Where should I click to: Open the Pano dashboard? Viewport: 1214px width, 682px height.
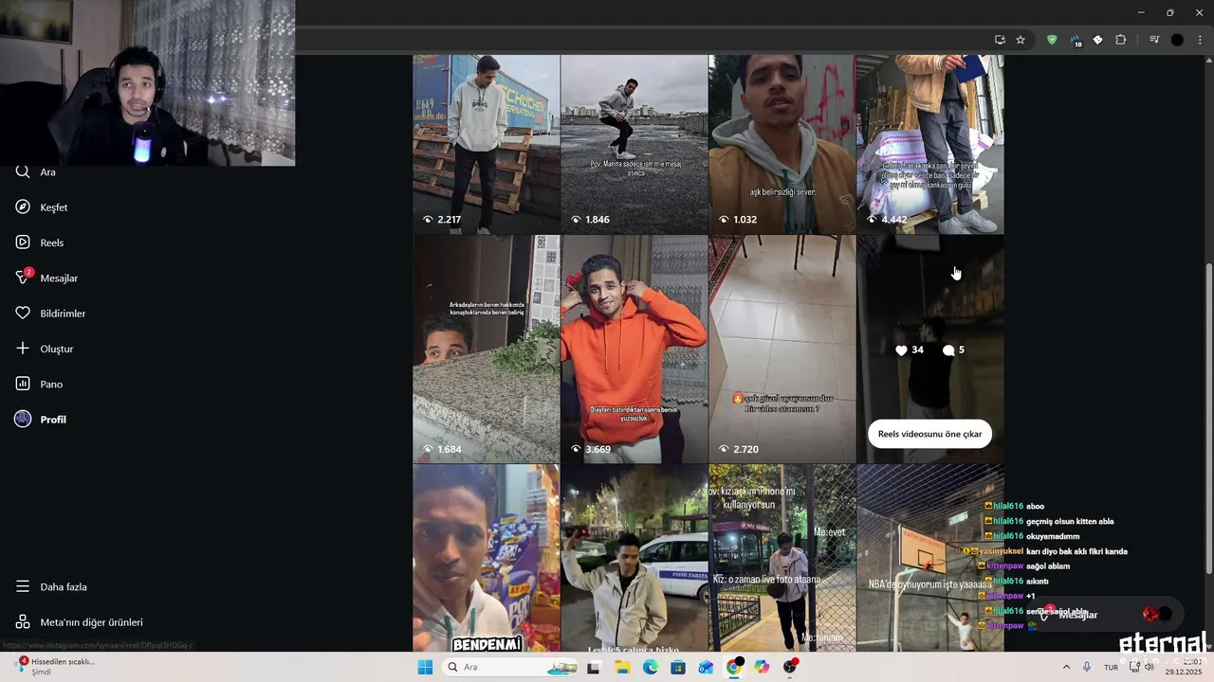point(39,384)
